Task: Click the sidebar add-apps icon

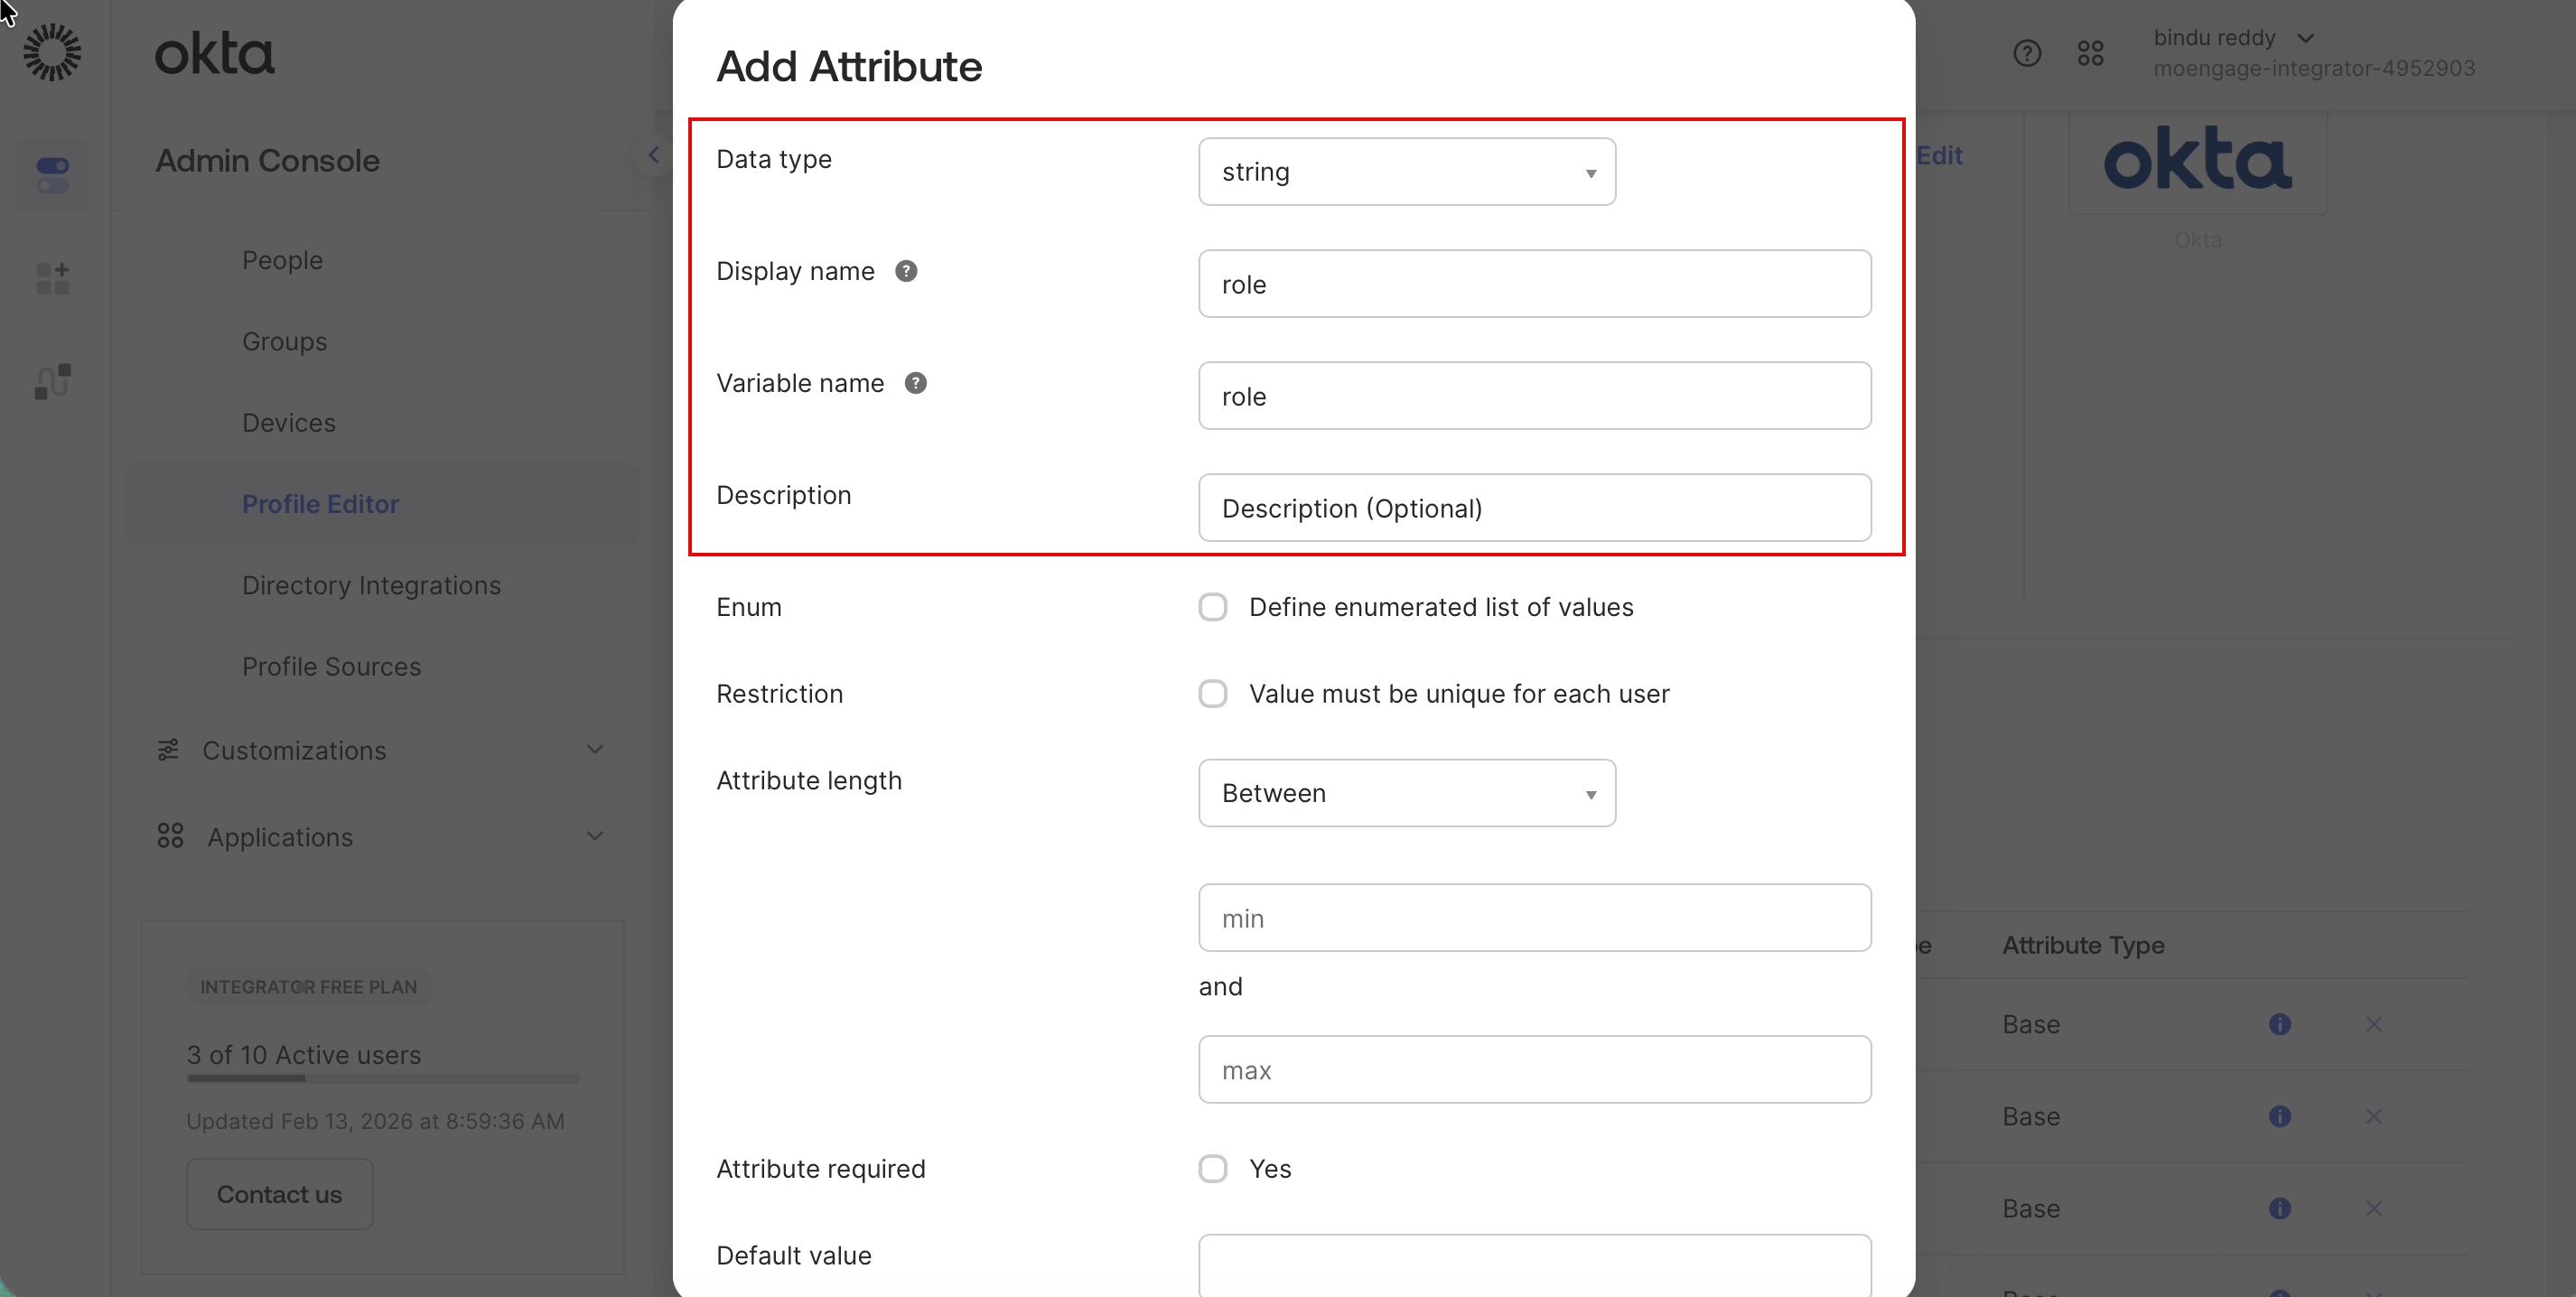Action: pyautogui.click(x=52, y=278)
